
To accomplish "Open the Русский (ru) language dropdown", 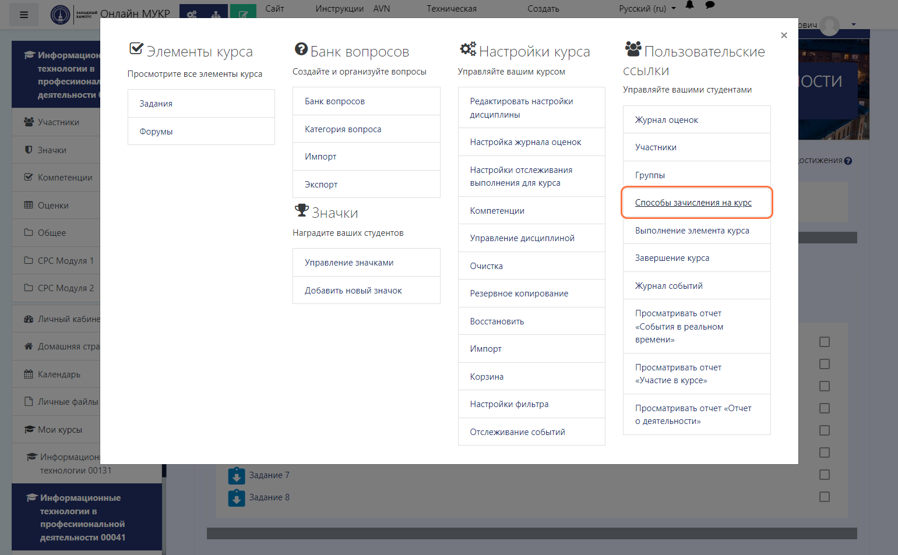I will click(x=647, y=9).
